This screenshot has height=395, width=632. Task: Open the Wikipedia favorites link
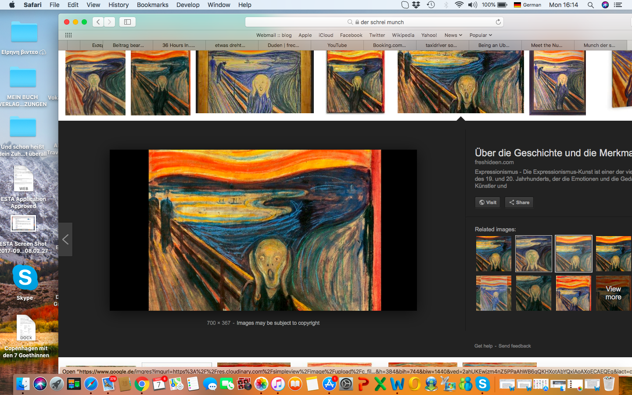click(403, 35)
